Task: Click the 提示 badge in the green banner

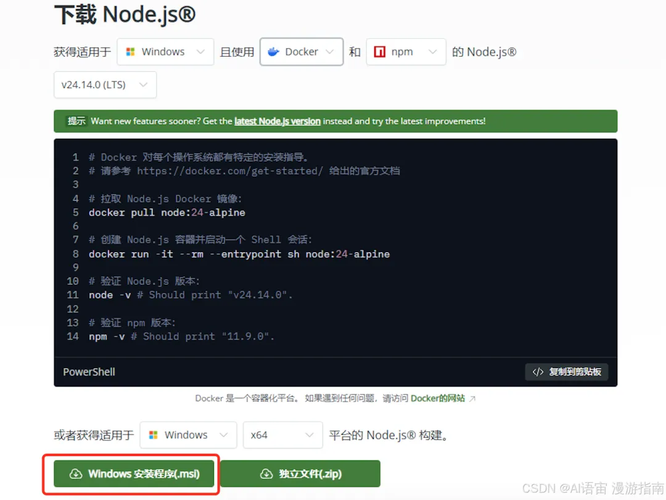Action: tap(76, 121)
